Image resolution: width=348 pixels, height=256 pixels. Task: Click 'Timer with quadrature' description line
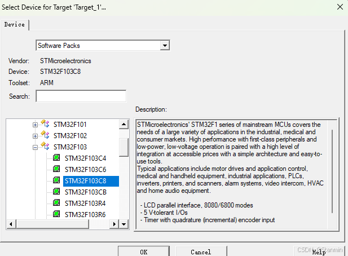[x=208, y=220]
